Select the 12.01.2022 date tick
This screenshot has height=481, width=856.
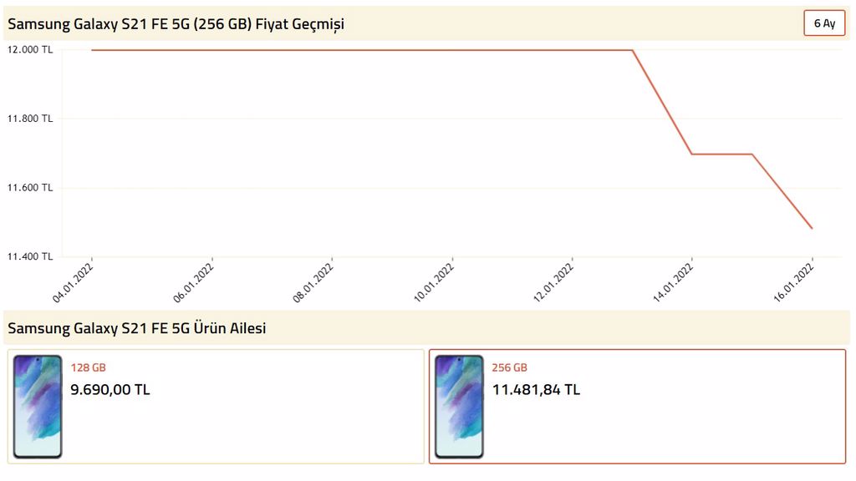(x=553, y=282)
